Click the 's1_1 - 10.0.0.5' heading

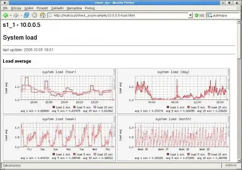[x=22, y=25]
